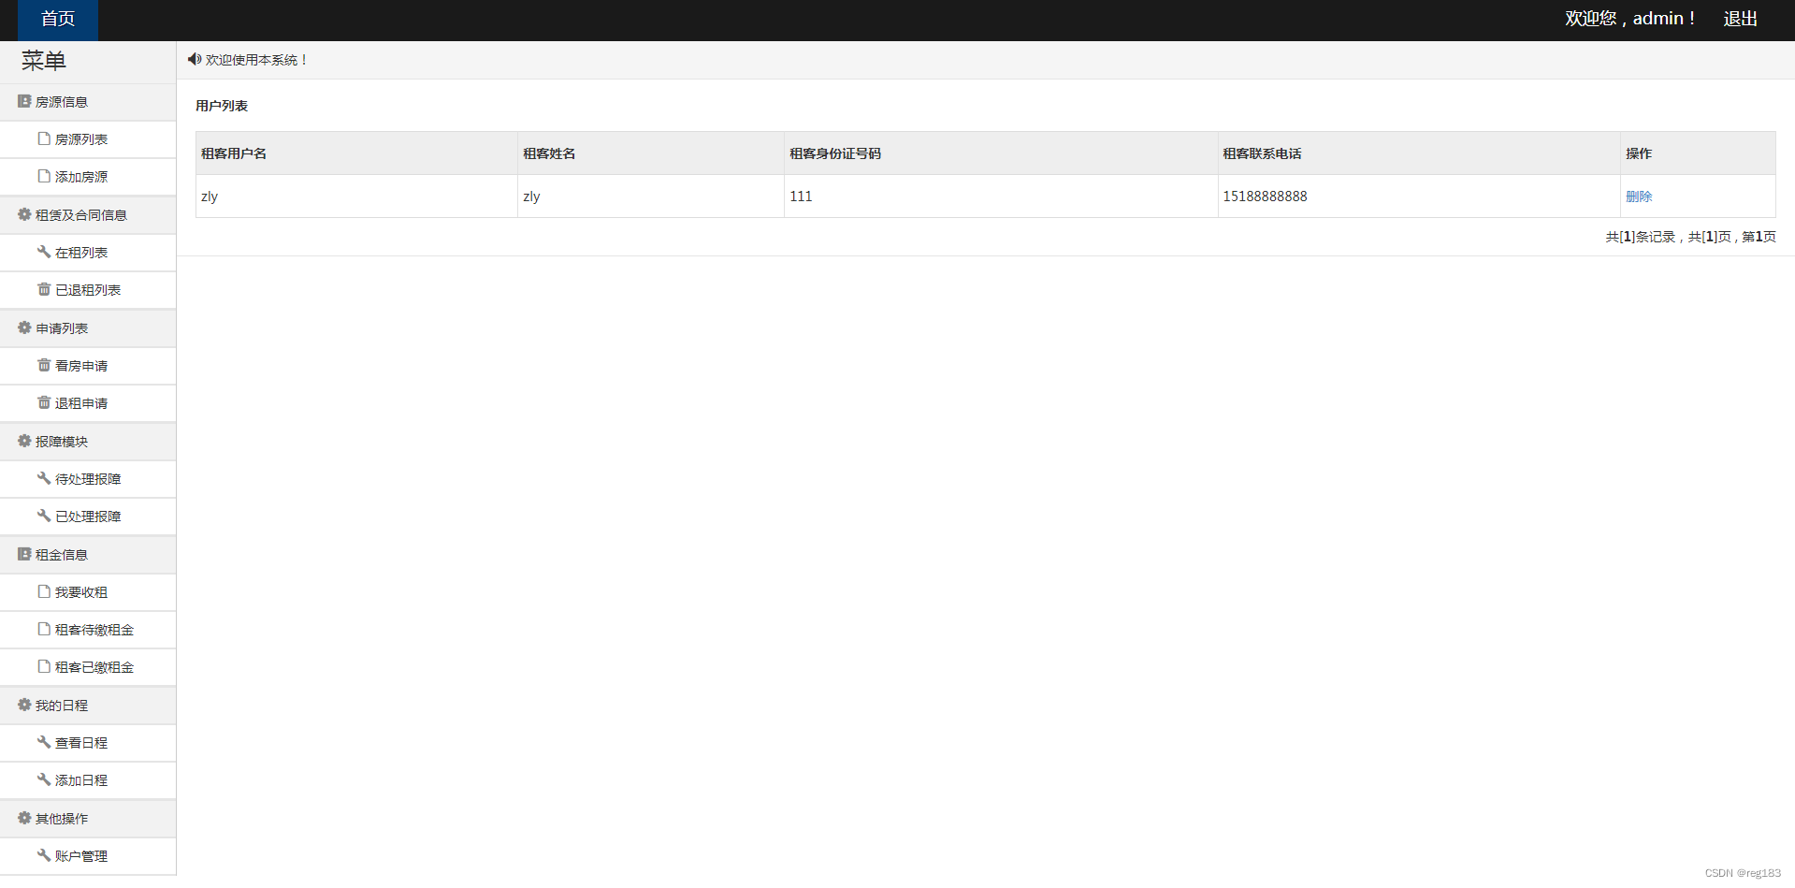Click the gear icon beside 租赁及合同信息
The image size is (1795, 888).
[x=24, y=214]
